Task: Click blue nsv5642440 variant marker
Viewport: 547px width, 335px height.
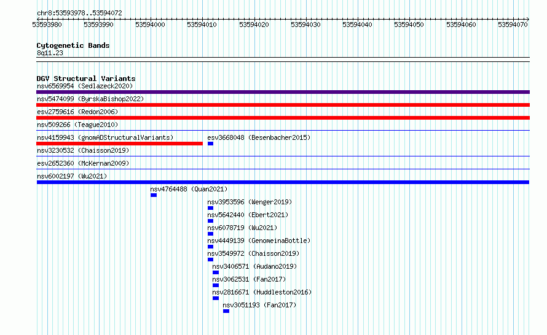Action: point(210,221)
